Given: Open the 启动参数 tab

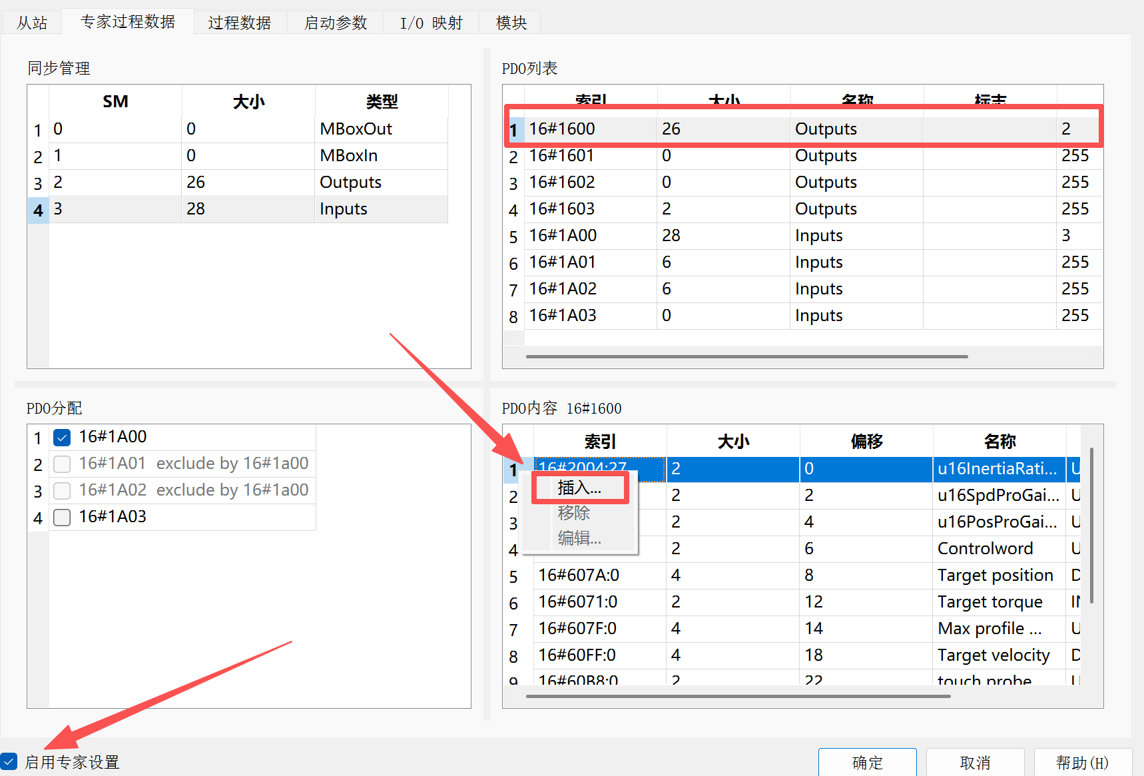Looking at the screenshot, I should pos(336,23).
